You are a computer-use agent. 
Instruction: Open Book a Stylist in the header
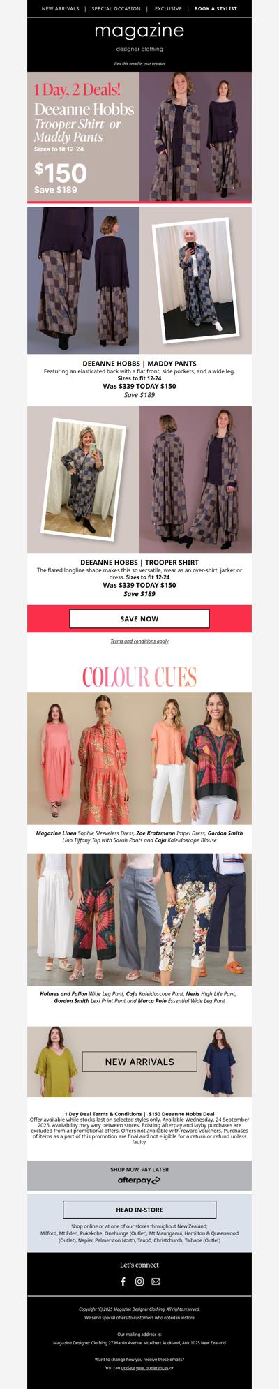(216, 9)
